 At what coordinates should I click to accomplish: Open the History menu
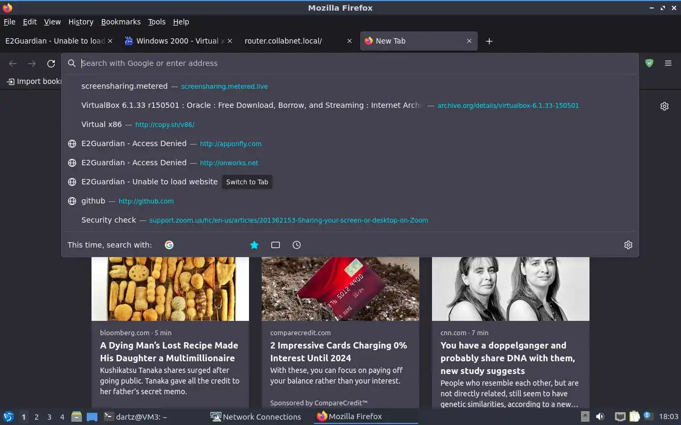tap(81, 22)
